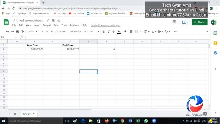Open the text wrapping dropdown
Screen dimensions: 220x124
tap(161, 32)
